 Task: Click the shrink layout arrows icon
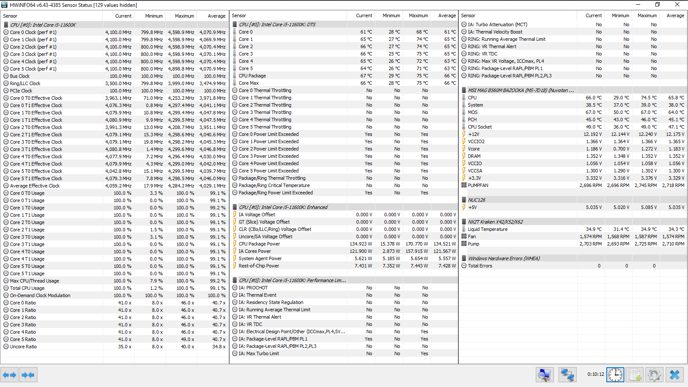[28, 375]
